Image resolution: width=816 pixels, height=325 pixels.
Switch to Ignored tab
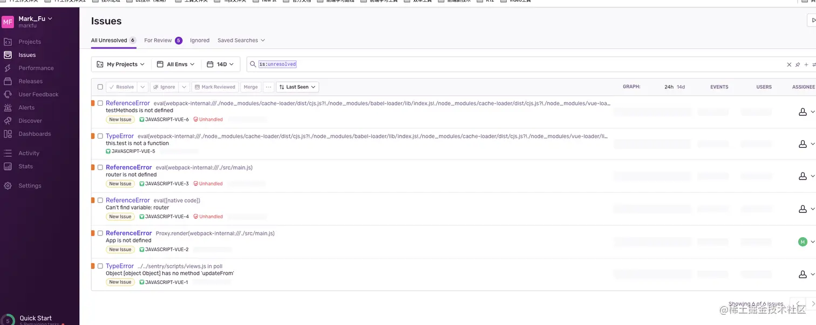tap(200, 40)
